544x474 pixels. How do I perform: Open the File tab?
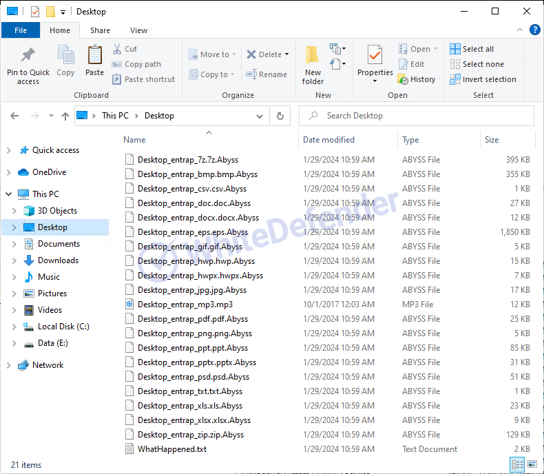21,30
